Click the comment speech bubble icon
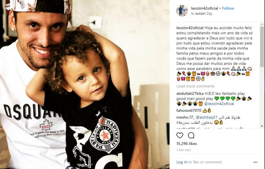Viewport: 265px width, 169px height. 191,135
